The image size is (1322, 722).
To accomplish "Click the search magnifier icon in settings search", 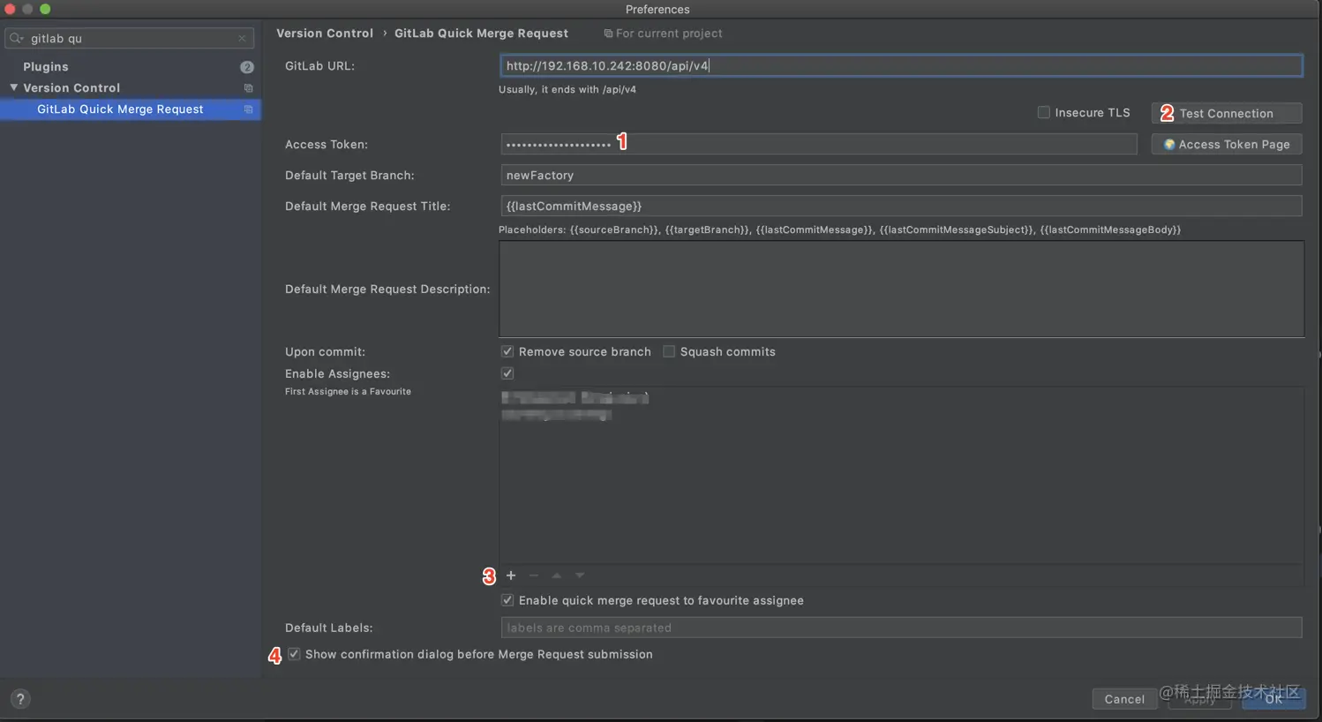I will pos(16,38).
